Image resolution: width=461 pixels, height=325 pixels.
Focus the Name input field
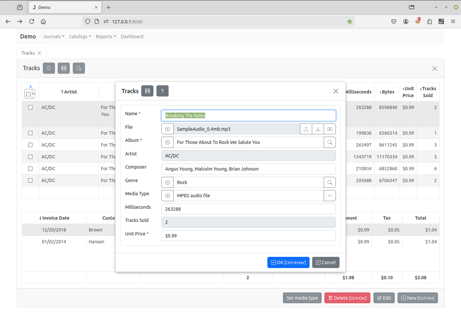(x=249, y=116)
